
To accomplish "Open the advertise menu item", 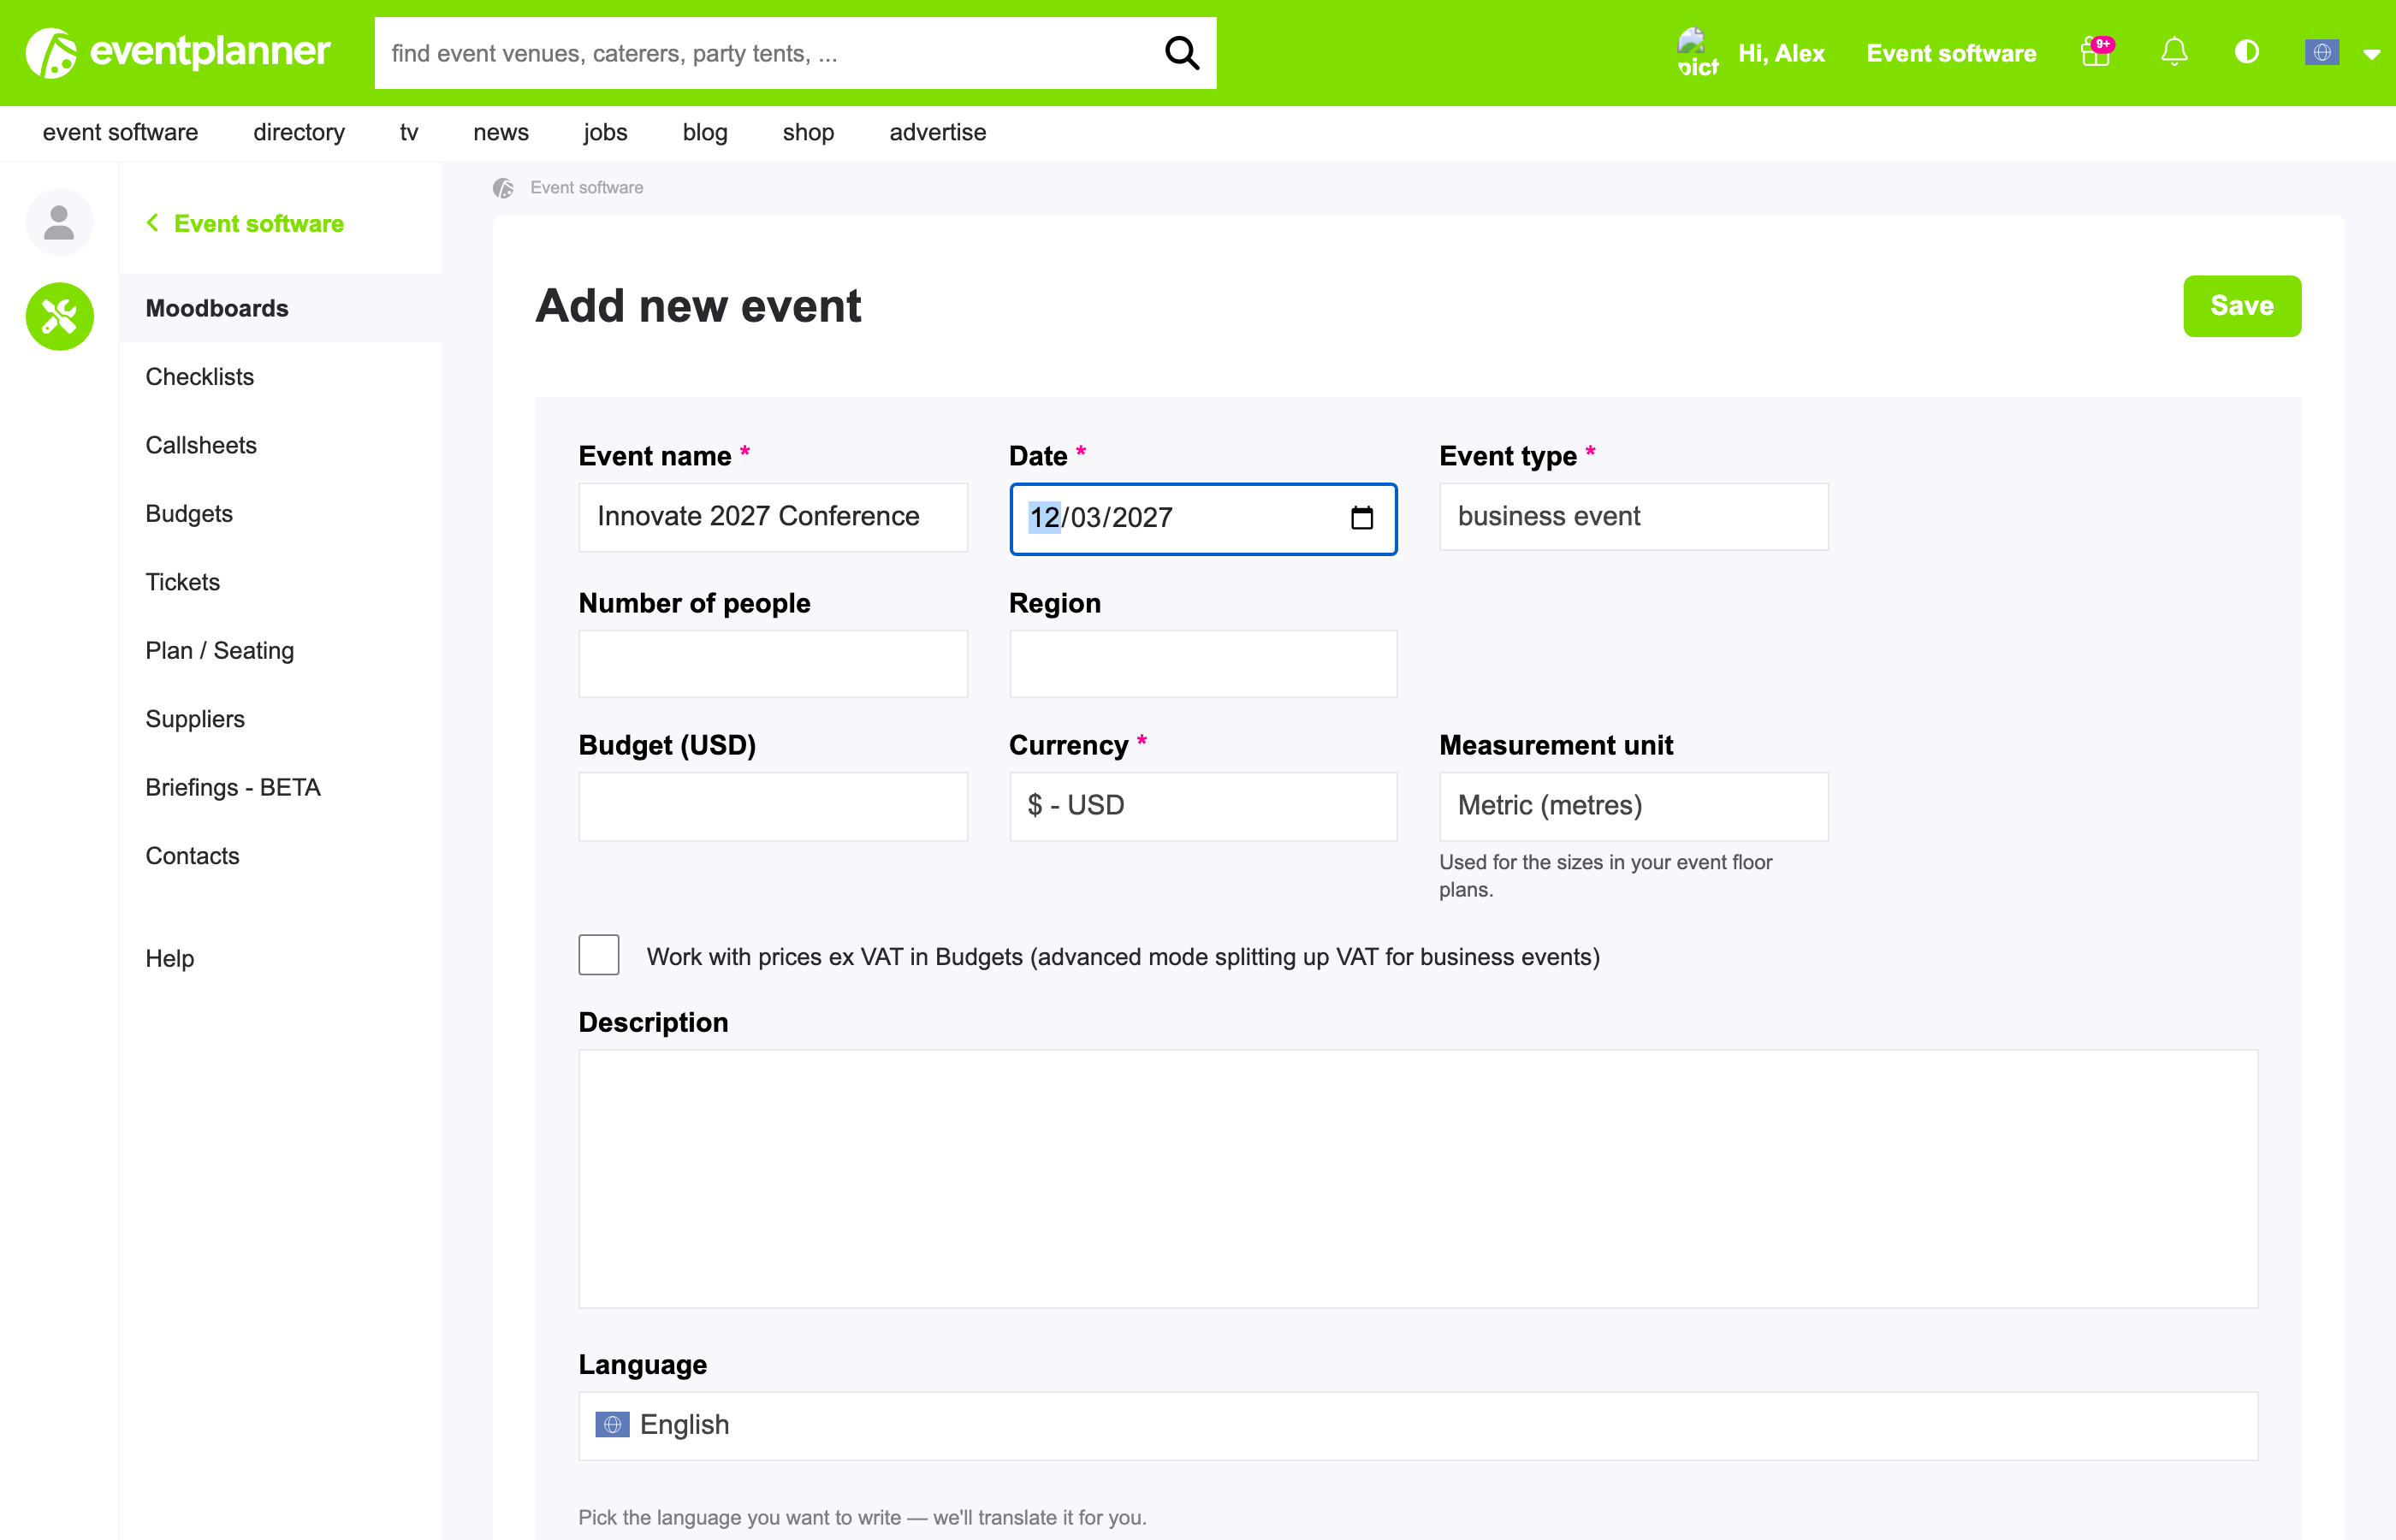I will [938, 132].
